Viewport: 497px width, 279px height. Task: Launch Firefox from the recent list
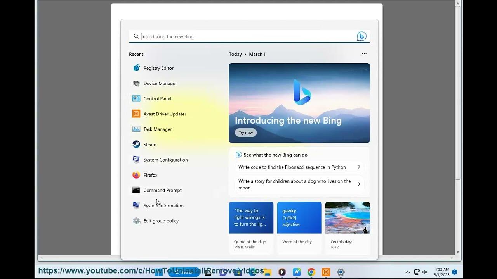[x=145, y=175]
